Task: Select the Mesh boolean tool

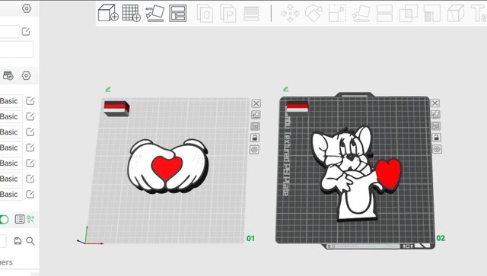Action: click(x=408, y=14)
